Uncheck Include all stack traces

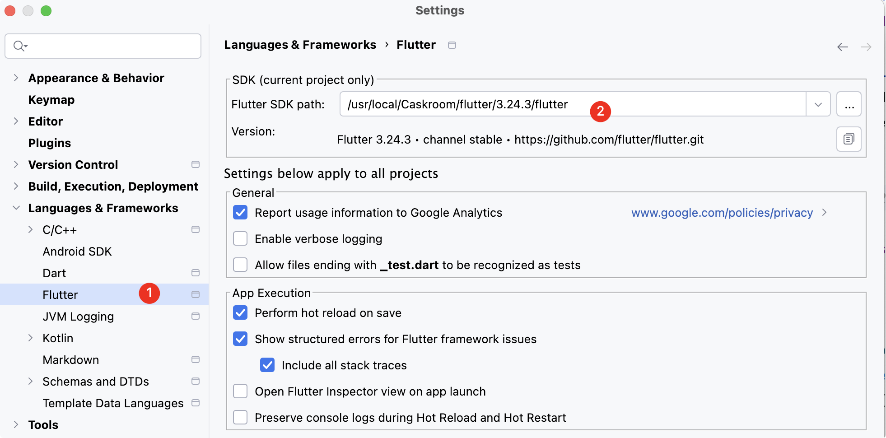point(267,365)
